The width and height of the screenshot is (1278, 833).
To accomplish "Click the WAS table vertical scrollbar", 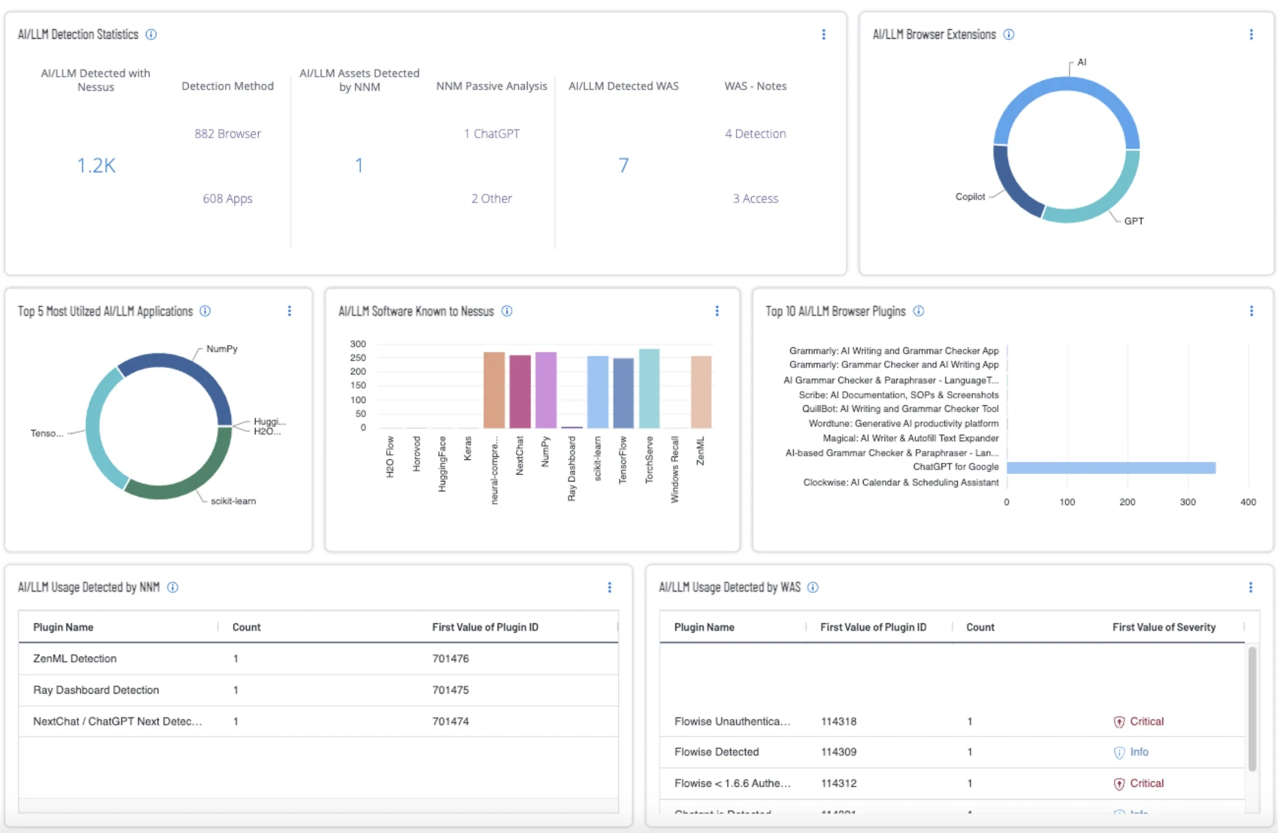I will click(1252, 709).
